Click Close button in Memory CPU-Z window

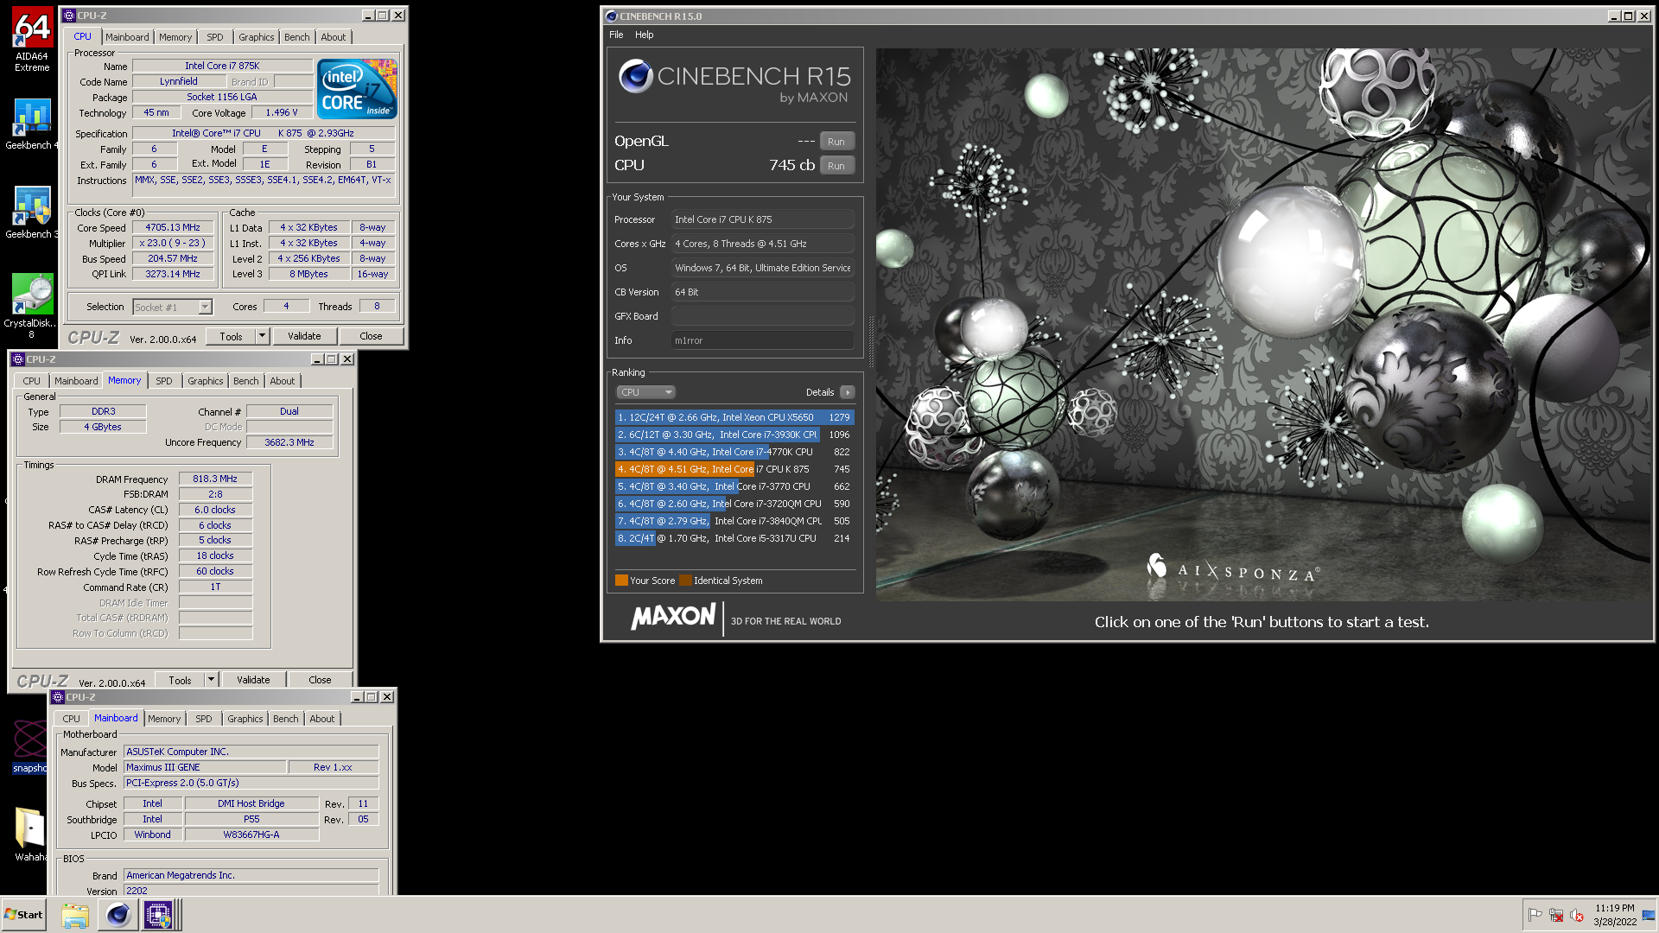pos(320,680)
